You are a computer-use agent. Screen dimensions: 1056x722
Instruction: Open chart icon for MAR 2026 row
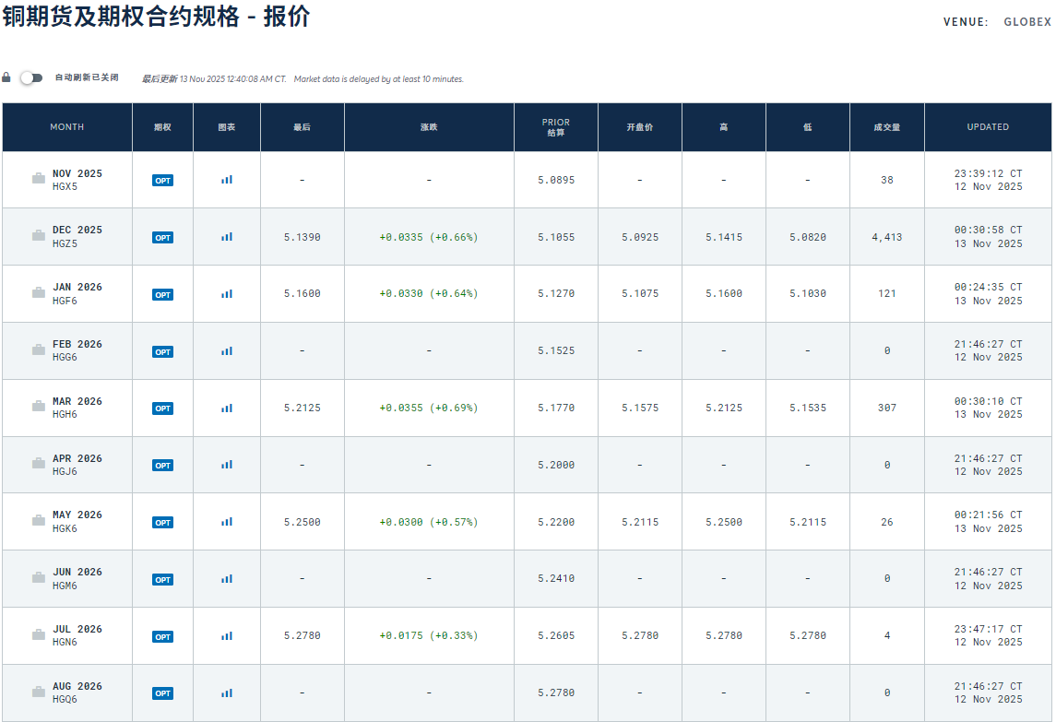(x=226, y=408)
